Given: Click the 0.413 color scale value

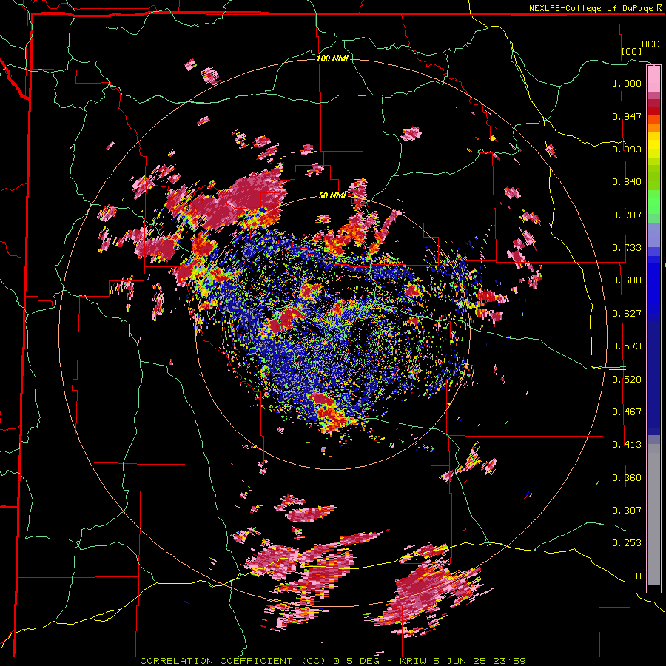Looking at the screenshot, I should [627, 445].
